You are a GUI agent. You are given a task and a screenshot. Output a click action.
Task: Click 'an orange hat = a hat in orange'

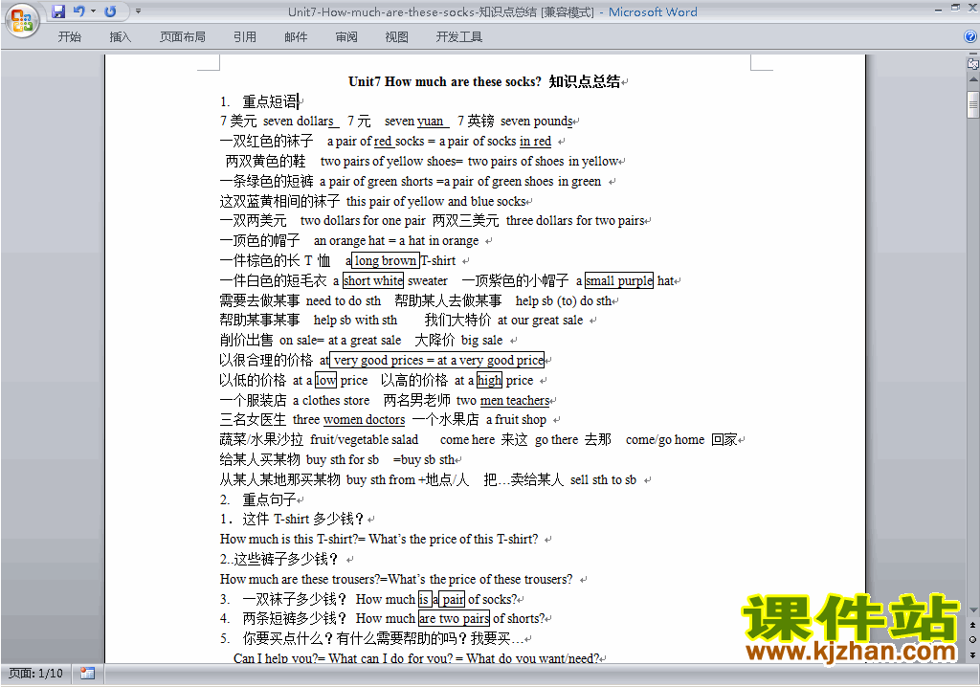point(396,241)
